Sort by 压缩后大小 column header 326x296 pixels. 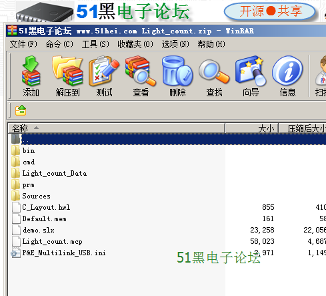pos(303,128)
